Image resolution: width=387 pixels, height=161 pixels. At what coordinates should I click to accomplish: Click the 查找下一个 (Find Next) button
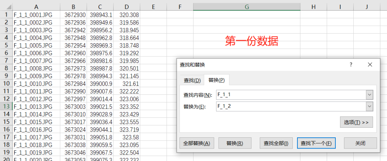[x=316, y=143]
